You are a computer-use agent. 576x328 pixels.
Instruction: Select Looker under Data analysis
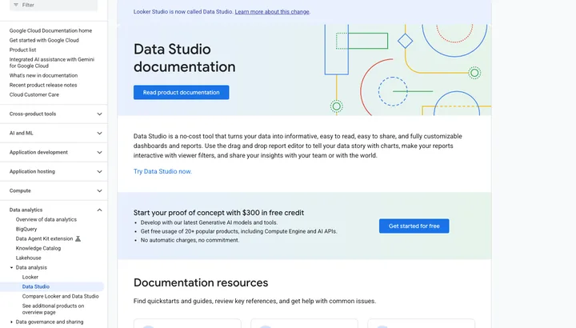[x=30, y=277]
